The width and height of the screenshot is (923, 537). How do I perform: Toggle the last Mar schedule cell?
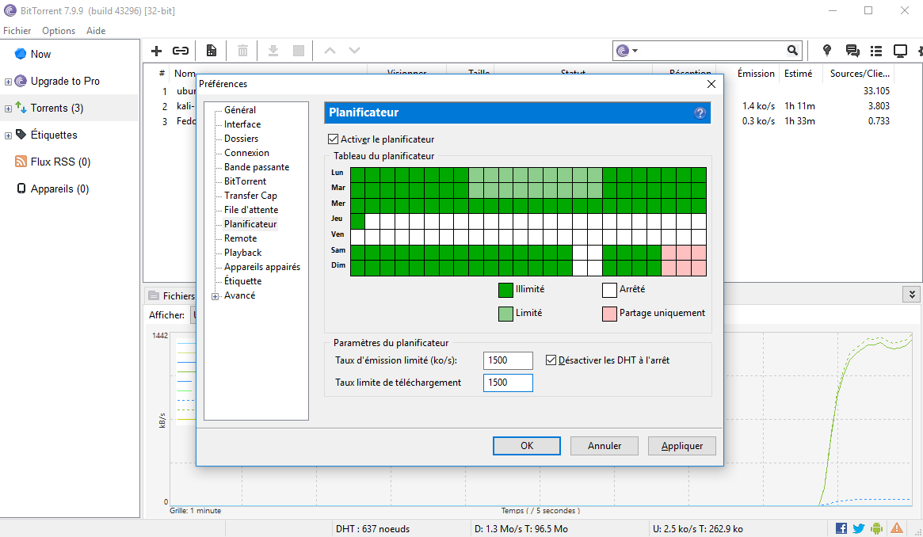[699, 191]
